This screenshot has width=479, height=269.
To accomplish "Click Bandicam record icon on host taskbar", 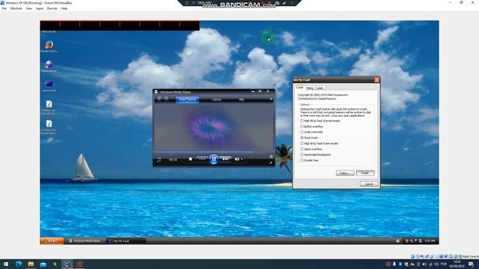I will 79,264.
